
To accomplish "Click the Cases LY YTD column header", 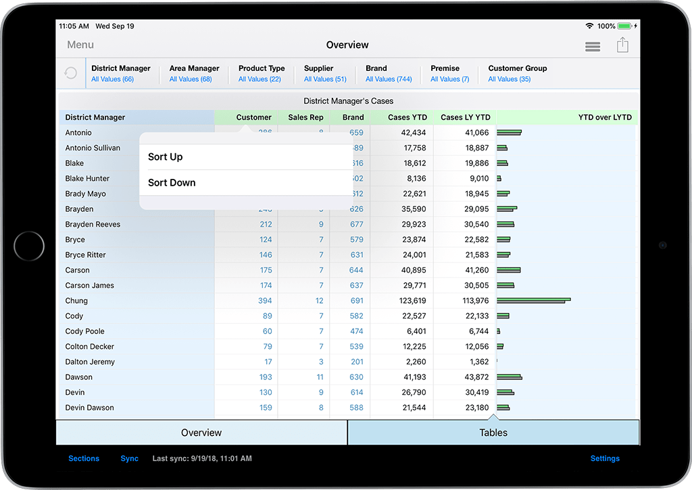I will [x=465, y=117].
